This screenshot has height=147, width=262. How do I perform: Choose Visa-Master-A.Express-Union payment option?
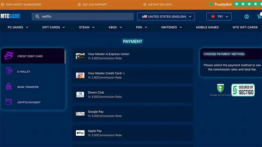point(133,56)
